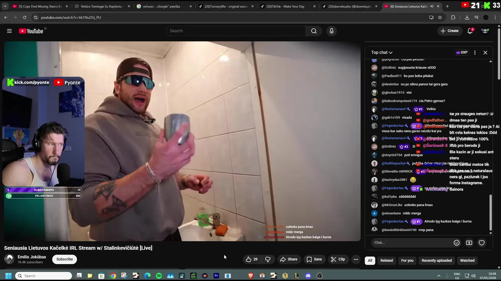Image resolution: width=501 pixels, height=281 pixels.
Task: Select the Recently uploaded filter chip
Action: tap(437, 260)
